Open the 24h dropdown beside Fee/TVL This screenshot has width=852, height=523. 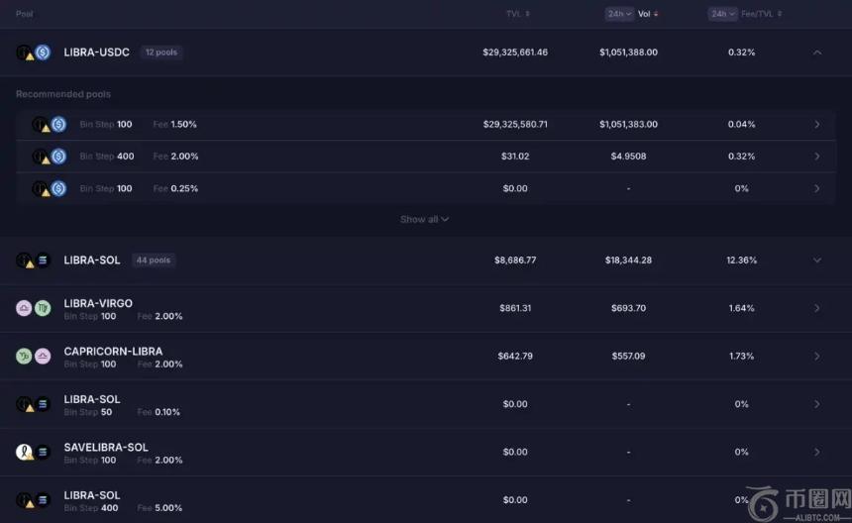pyautogui.click(x=722, y=14)
